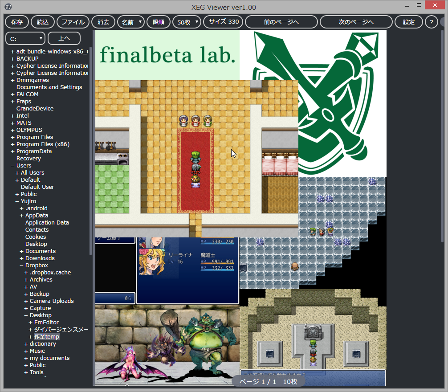Open the 設定 settings button
Image resolution: width=448 pixels, height=392 pixels.
(x=408, y=22)
